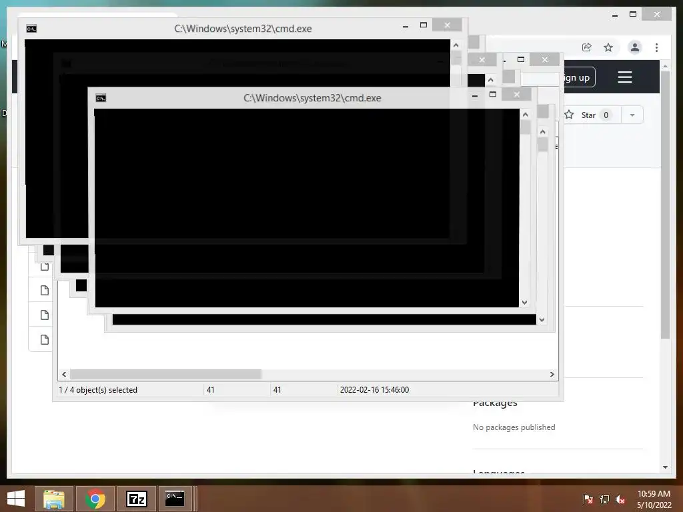Click the Chrome share page icon
This screenshot has height=512, width=683.
(x=587, y=47)
